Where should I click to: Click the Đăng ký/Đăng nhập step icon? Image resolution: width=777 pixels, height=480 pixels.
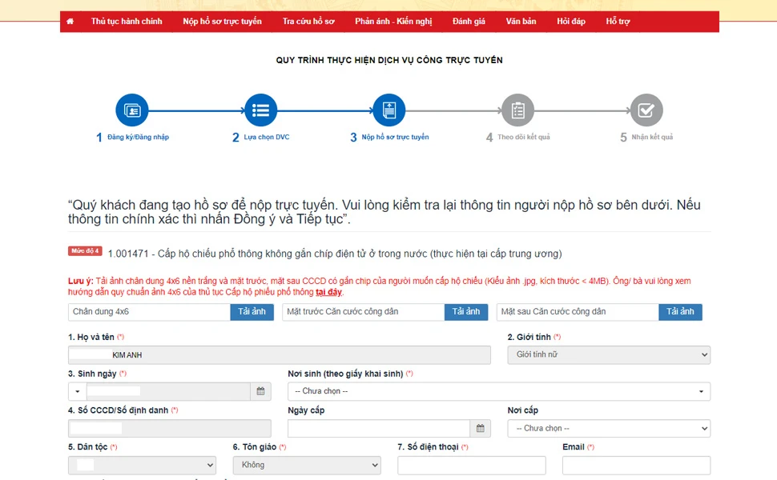click(x=132, y=110)
